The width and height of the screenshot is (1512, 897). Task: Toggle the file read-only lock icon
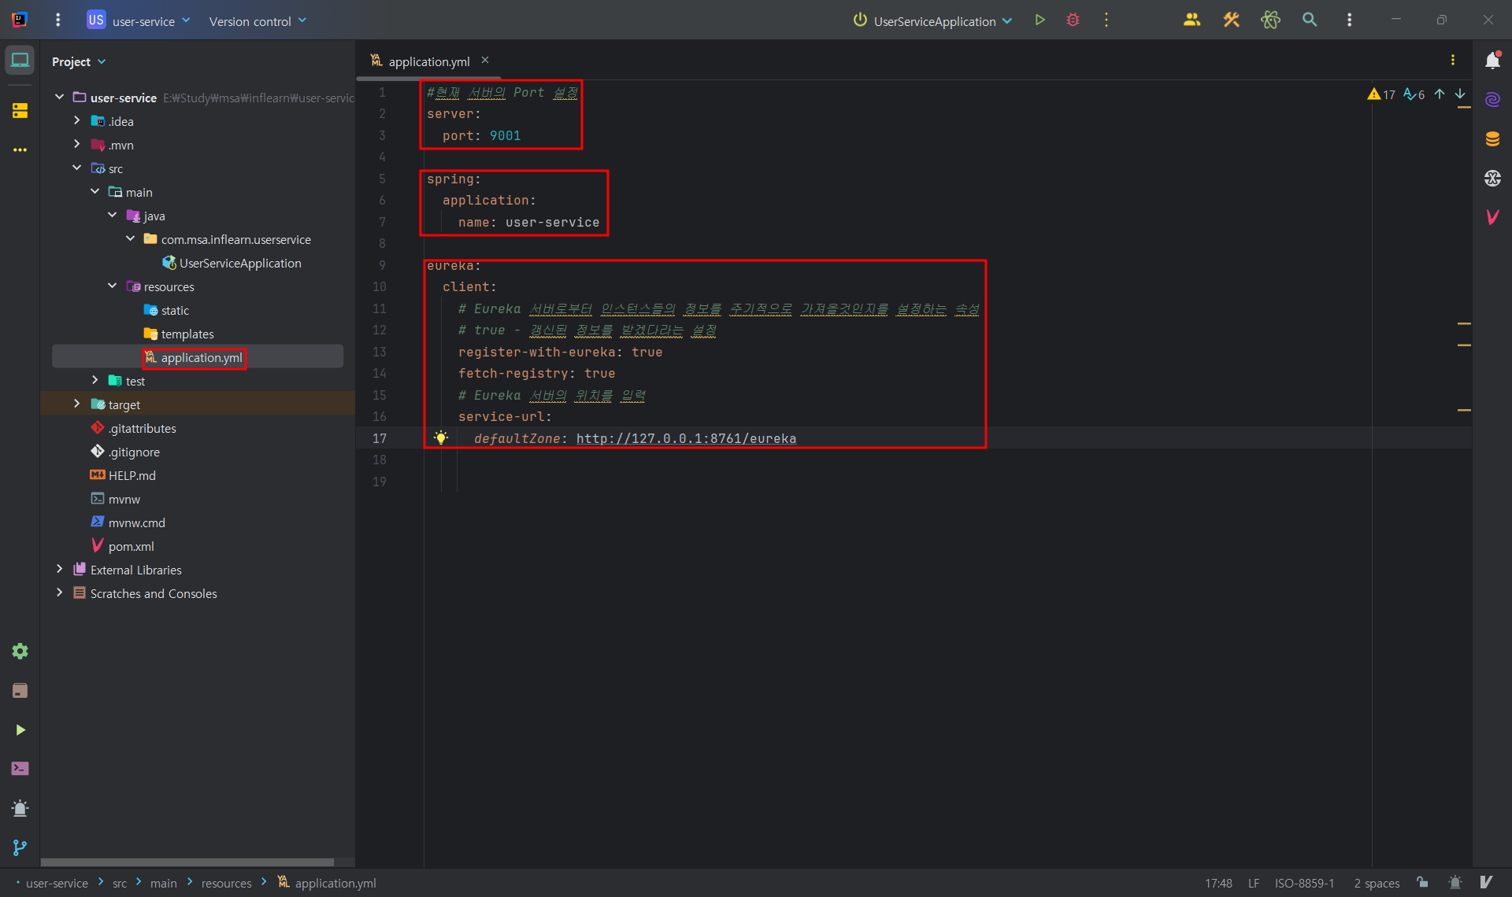click(1422, 883)
